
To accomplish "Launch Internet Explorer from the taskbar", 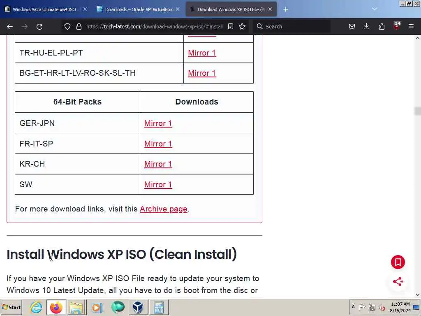I will pyautogui.click(x=36, y=307).
